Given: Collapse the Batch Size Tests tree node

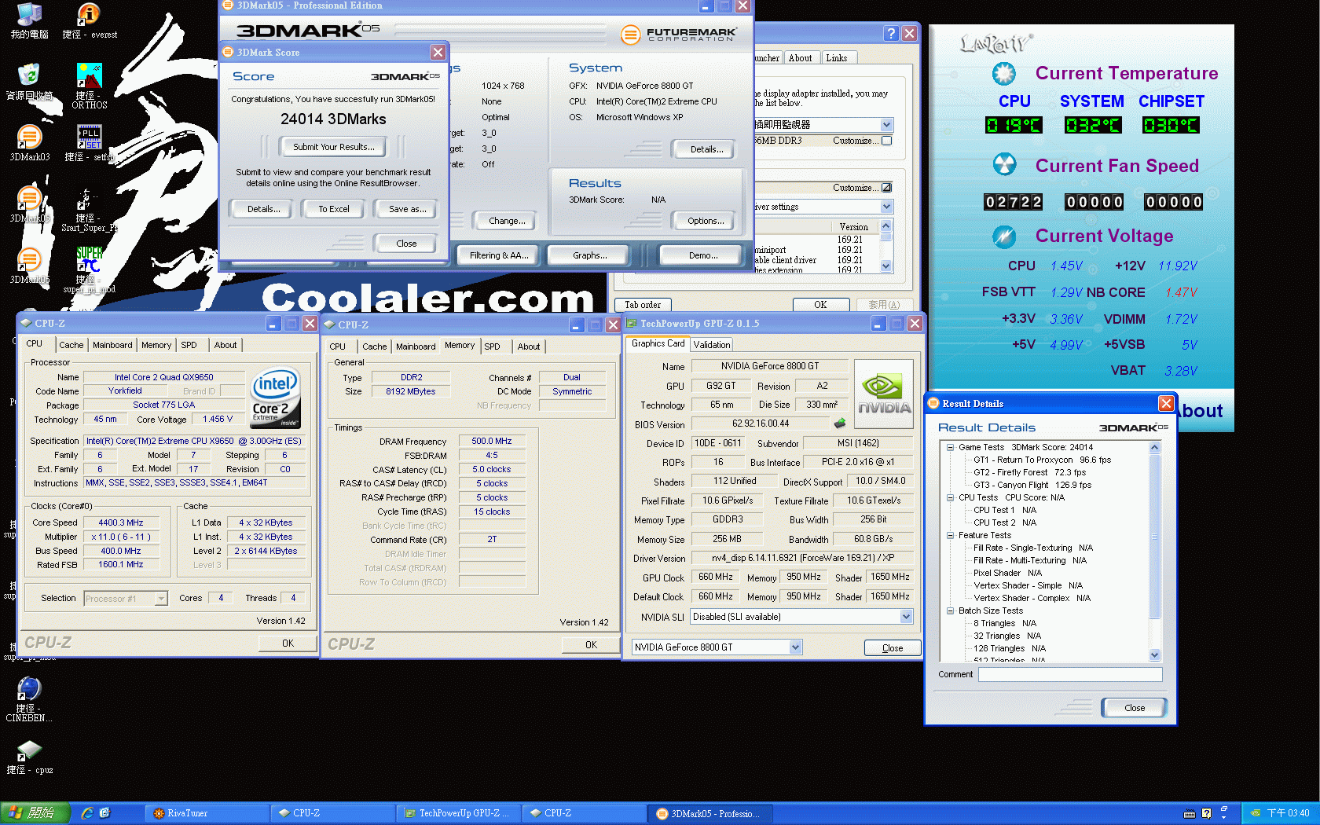Looking at the screenshot, I should point(950,610).
